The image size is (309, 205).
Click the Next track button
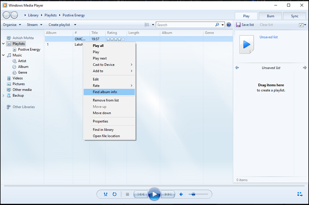click(x=168, y=194)
